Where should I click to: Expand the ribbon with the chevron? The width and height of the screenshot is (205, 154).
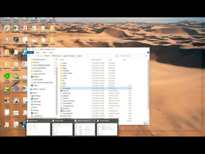[146, 52]
